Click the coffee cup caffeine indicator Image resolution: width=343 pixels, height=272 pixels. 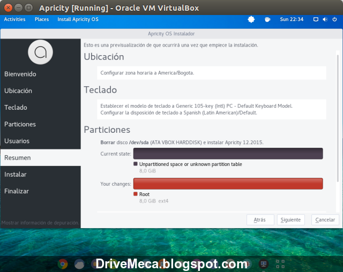click(x=267, y=19)
